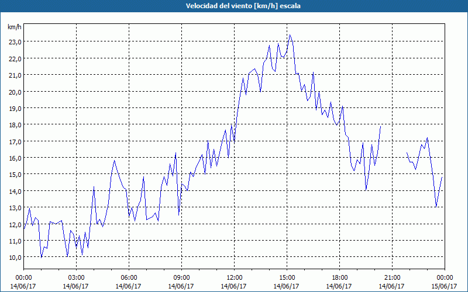Click the "14/06/17" date under 18:00
Viewport: 468px width, 292px height.
[x=339, y=286]
